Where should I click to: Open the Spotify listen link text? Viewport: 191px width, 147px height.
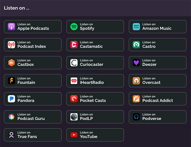pyautogui.click(x=87, y=28)
